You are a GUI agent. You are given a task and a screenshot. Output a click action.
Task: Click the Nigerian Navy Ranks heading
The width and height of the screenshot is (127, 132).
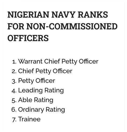(x=62, y=26)
